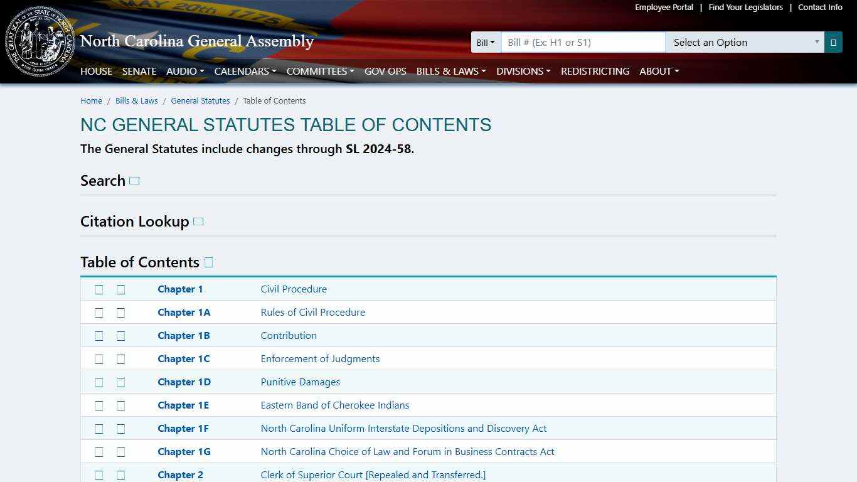Screen dimensions: 857x482
Task: Click the view icon next to Chapter 1F
Action: [120, 429]
